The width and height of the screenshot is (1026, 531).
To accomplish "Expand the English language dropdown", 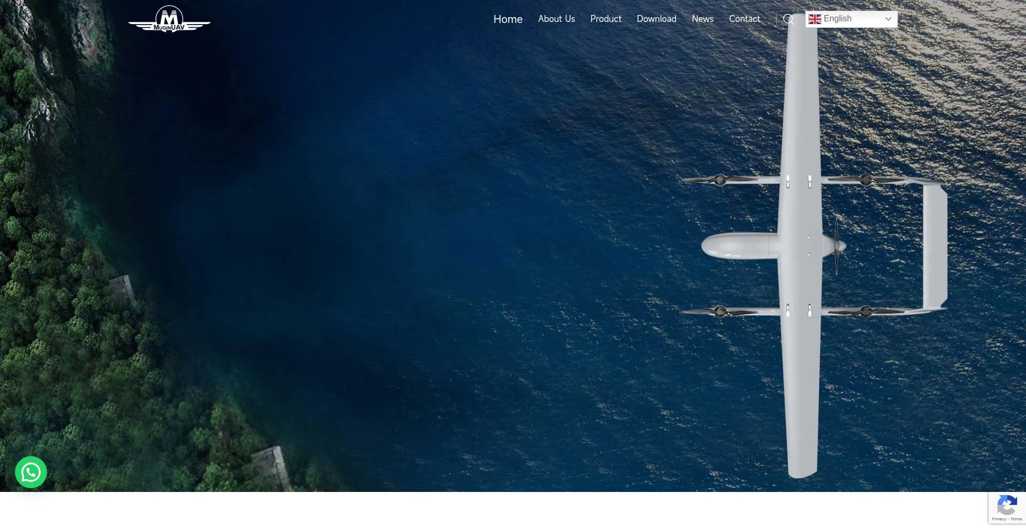I will (x=851, y=19).
